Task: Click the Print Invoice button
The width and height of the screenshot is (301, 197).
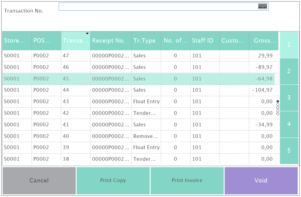Action: click(187, 180)
